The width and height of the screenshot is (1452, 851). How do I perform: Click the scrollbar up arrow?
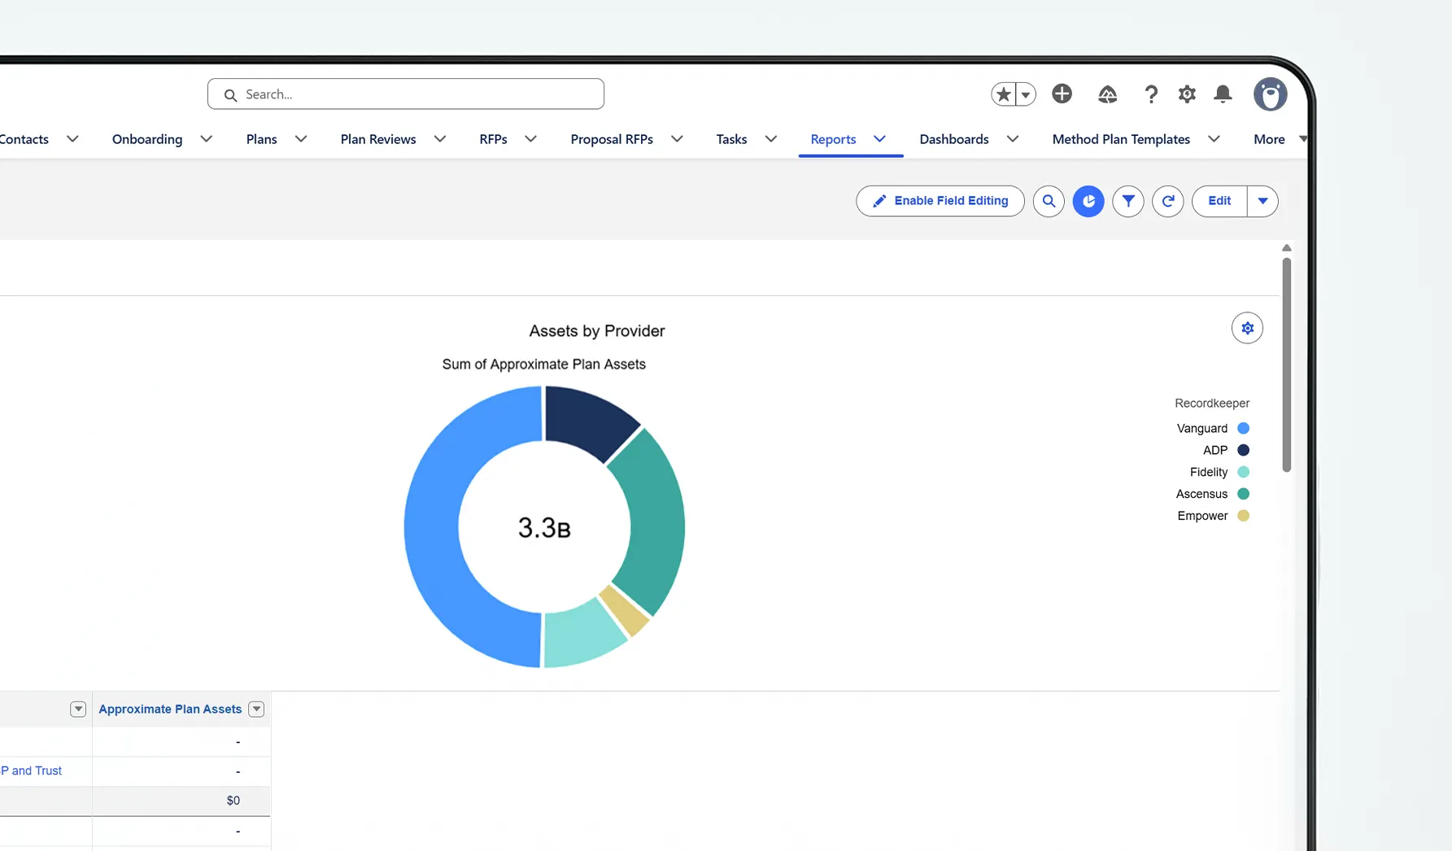(1287, 248)
